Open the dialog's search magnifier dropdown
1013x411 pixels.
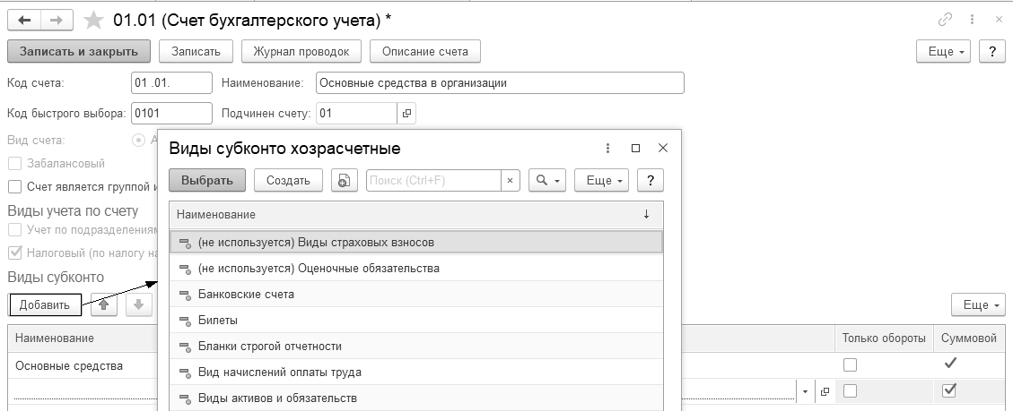pyautogui.click(x=546, y=181)
